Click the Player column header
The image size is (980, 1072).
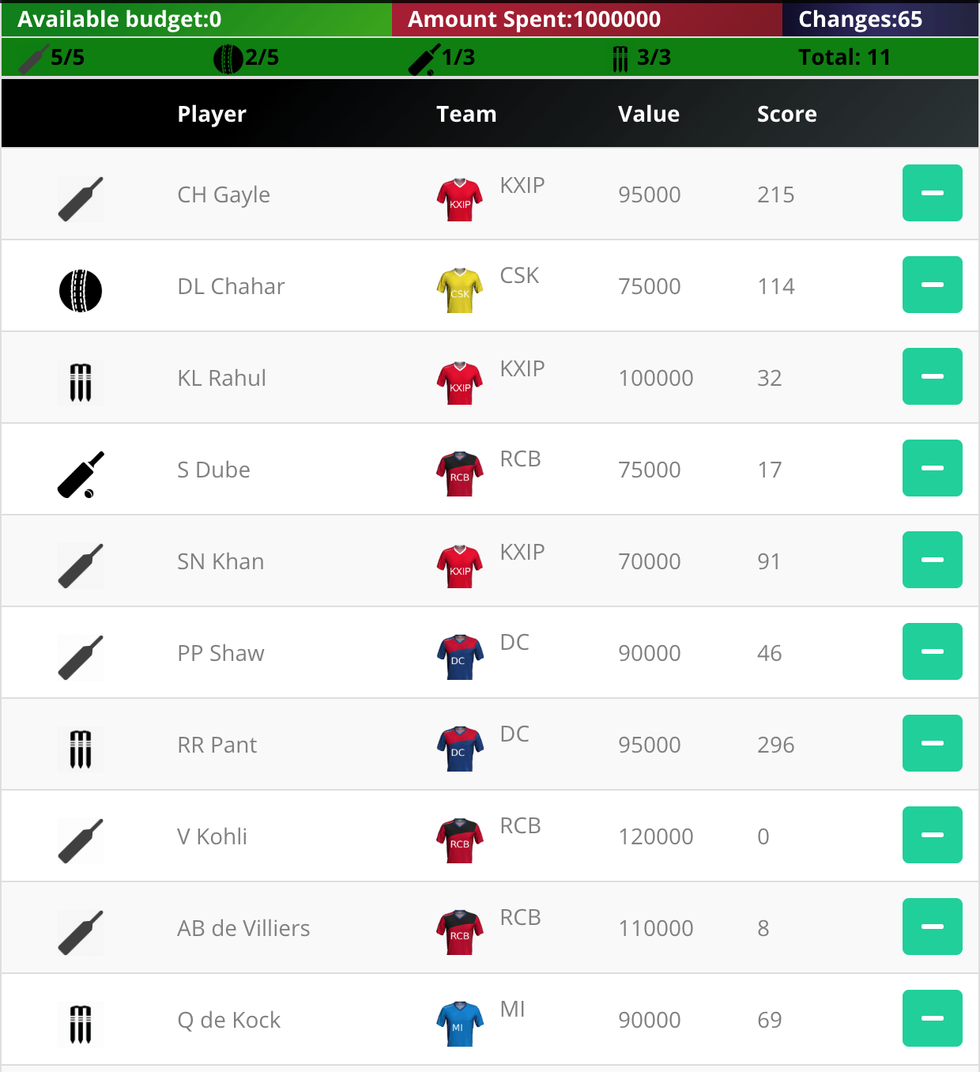coord(212,115)
